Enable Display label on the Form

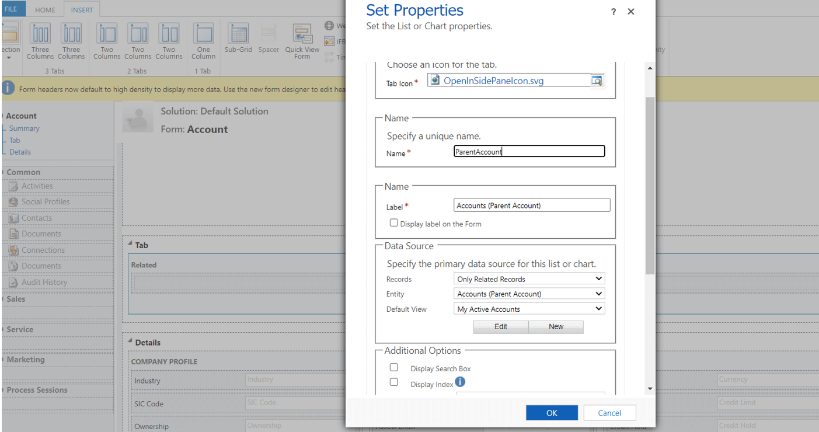tap(394, 222)
